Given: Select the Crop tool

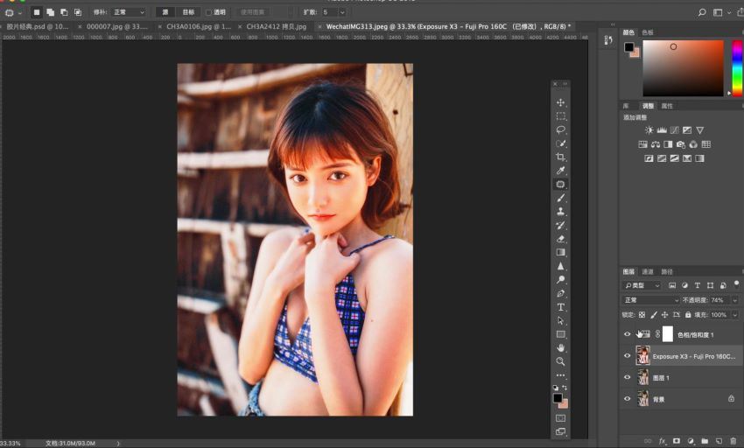Looking at the screenshot, I should click(x=561, y=157).
